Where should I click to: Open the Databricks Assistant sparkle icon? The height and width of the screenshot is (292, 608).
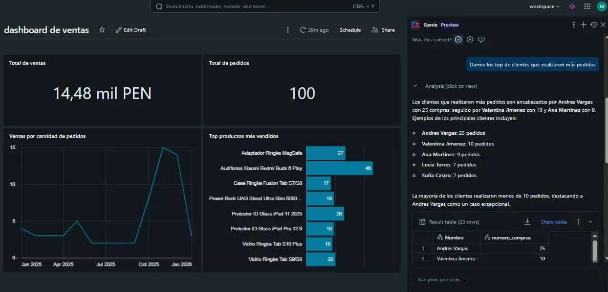(572, 6)
